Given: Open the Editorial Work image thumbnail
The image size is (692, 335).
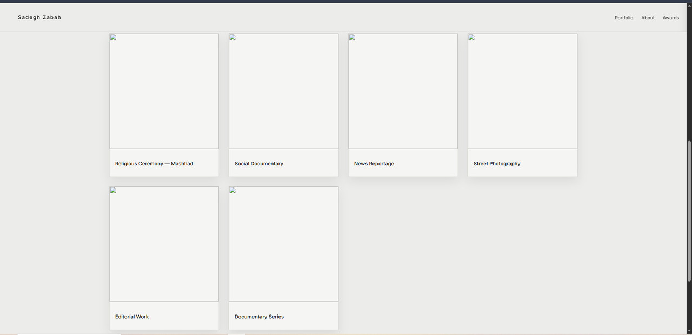Looking at the screenshot, I should point(164,244).
